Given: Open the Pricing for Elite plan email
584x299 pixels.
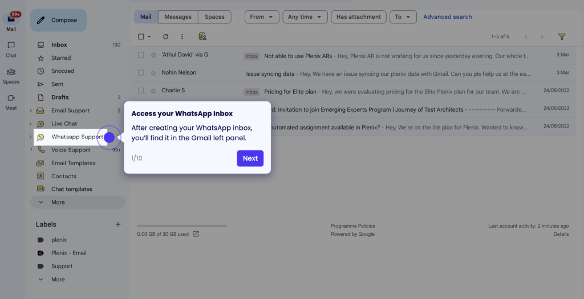Looking at the screenshot, I should 352,91.
